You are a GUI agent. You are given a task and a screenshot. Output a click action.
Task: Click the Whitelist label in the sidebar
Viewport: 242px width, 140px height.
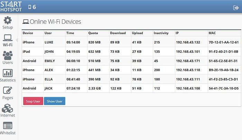pos(8,133)
